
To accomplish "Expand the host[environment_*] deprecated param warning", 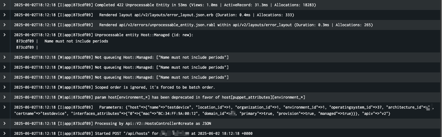I will [4, 97].
